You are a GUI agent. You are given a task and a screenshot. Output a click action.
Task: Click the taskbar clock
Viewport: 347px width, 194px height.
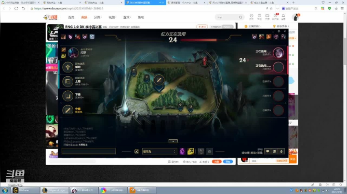pyautogui.click(x=337, y=191)
